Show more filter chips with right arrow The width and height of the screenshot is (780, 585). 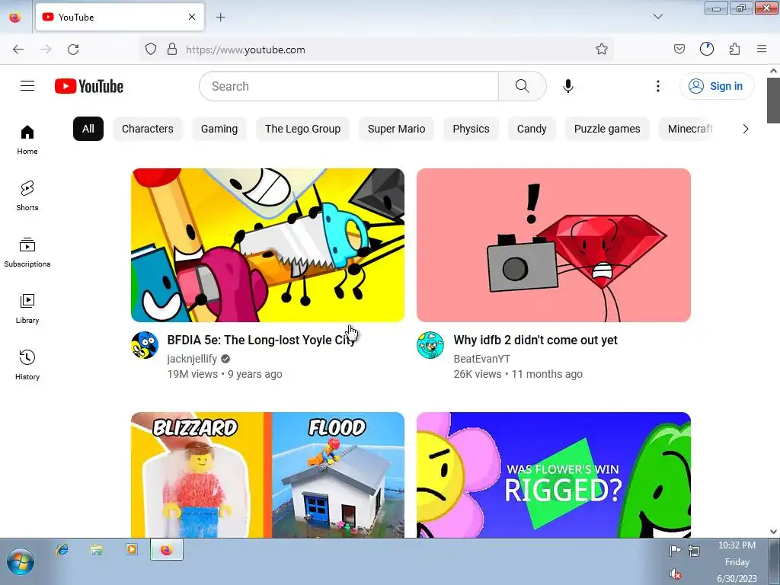click(745, 129)
